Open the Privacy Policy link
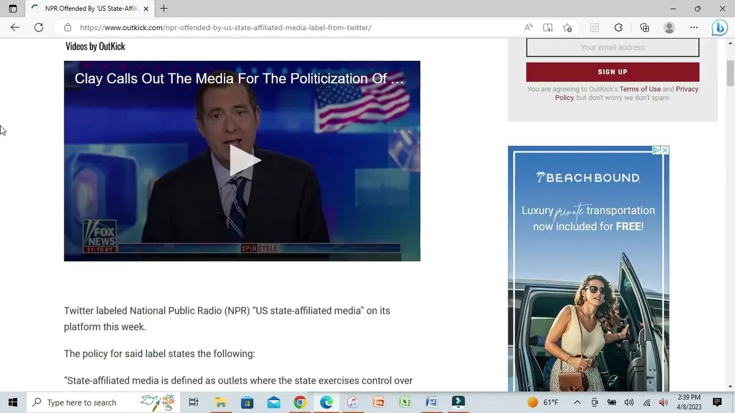735x413 pixels. tap(626, 93)
